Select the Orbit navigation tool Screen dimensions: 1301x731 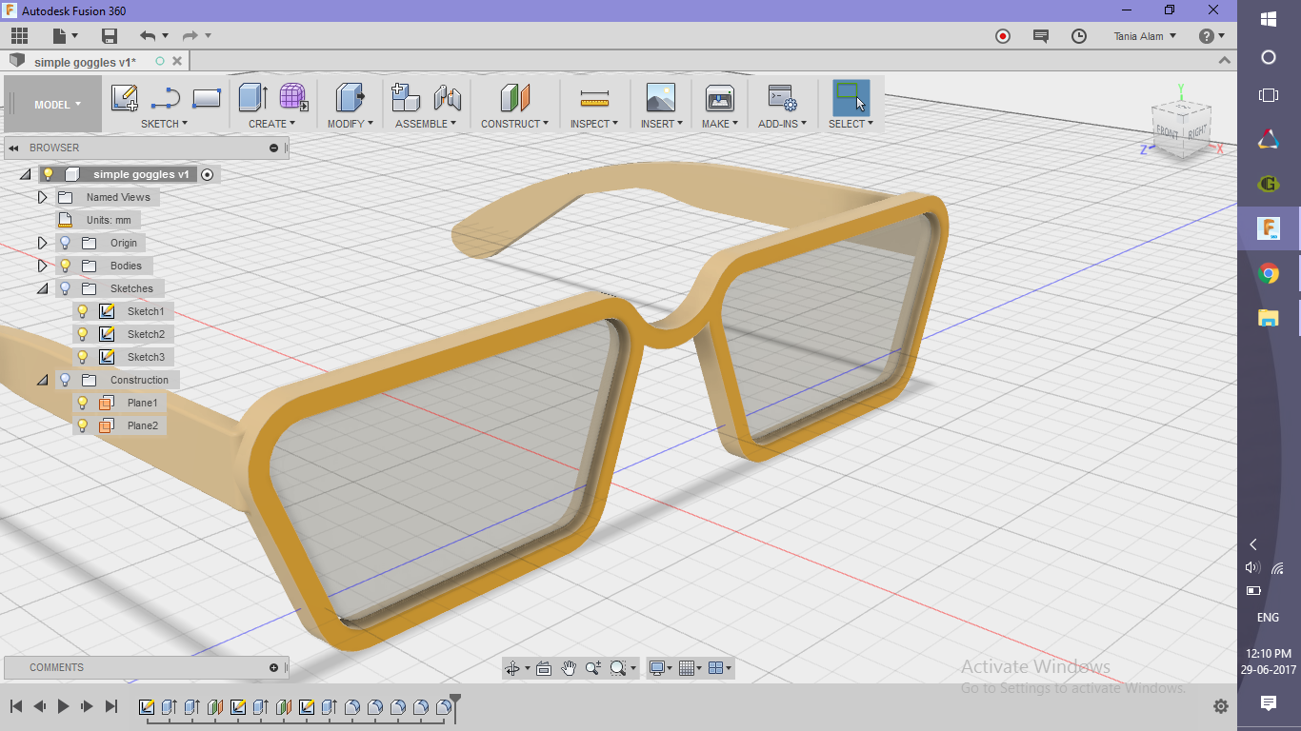(512, 668)
